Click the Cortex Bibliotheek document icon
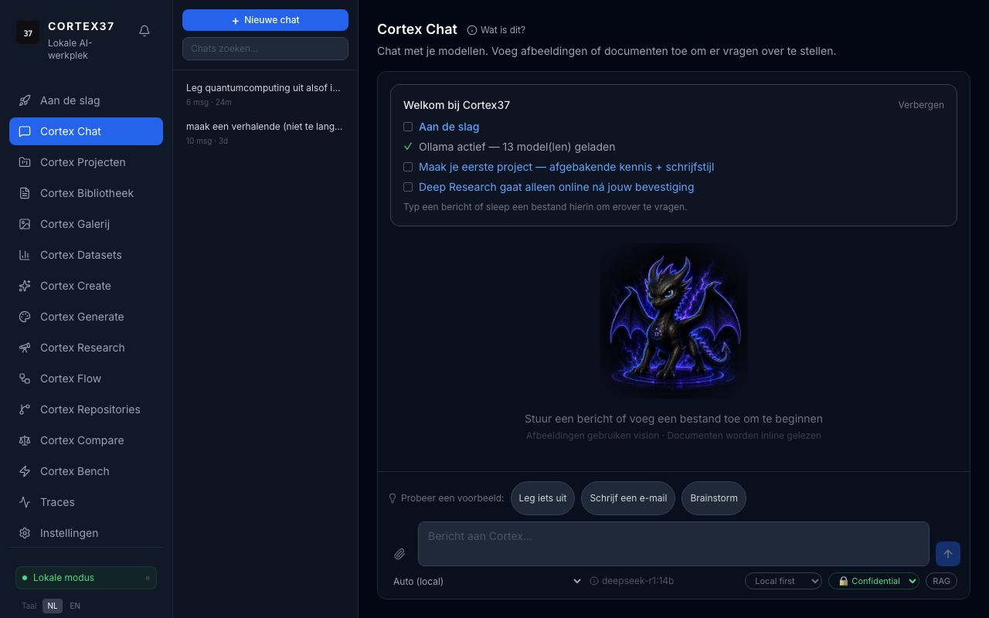Viewport: 989px width, 618px height. (x=25, y=193)
